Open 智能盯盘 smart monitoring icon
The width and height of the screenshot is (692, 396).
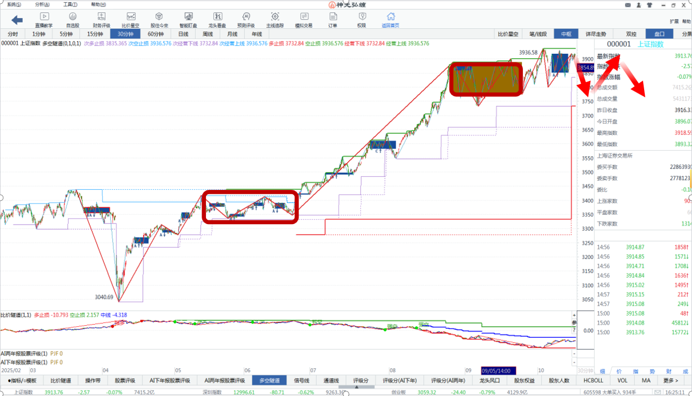188,20
